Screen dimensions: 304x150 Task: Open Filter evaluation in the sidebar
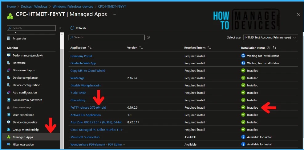click(x=23, y=144)
